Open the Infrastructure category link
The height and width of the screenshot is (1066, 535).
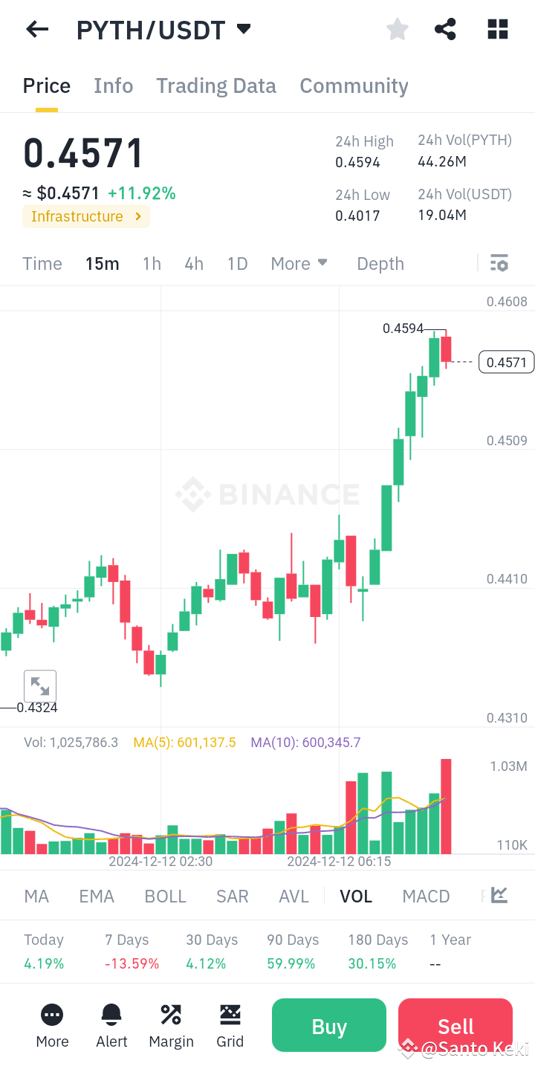pyautogui.click(x=85, y=216)
